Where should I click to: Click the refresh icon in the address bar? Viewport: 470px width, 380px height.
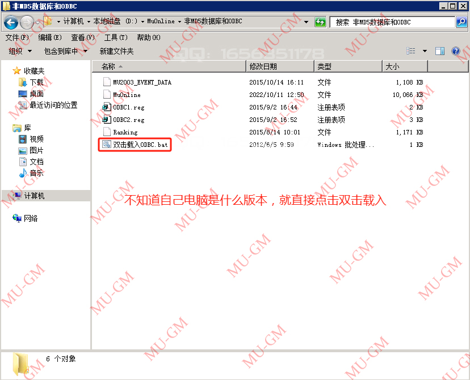(x=320, y=22)
